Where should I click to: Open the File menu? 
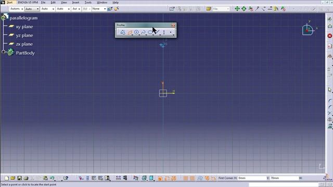[x=43, y=3]
